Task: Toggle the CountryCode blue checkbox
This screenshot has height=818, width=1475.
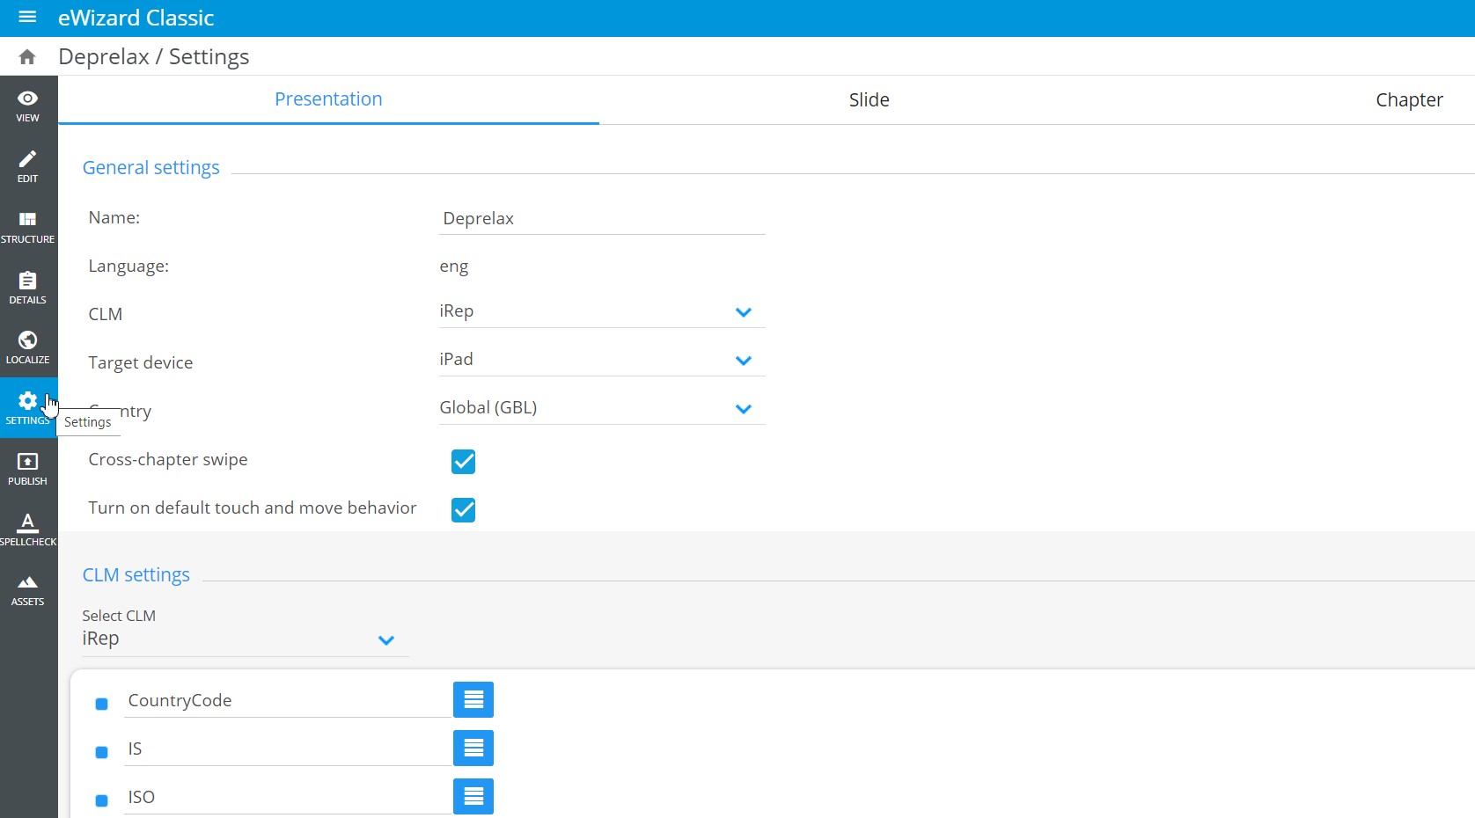Action: tap(101, 704)
